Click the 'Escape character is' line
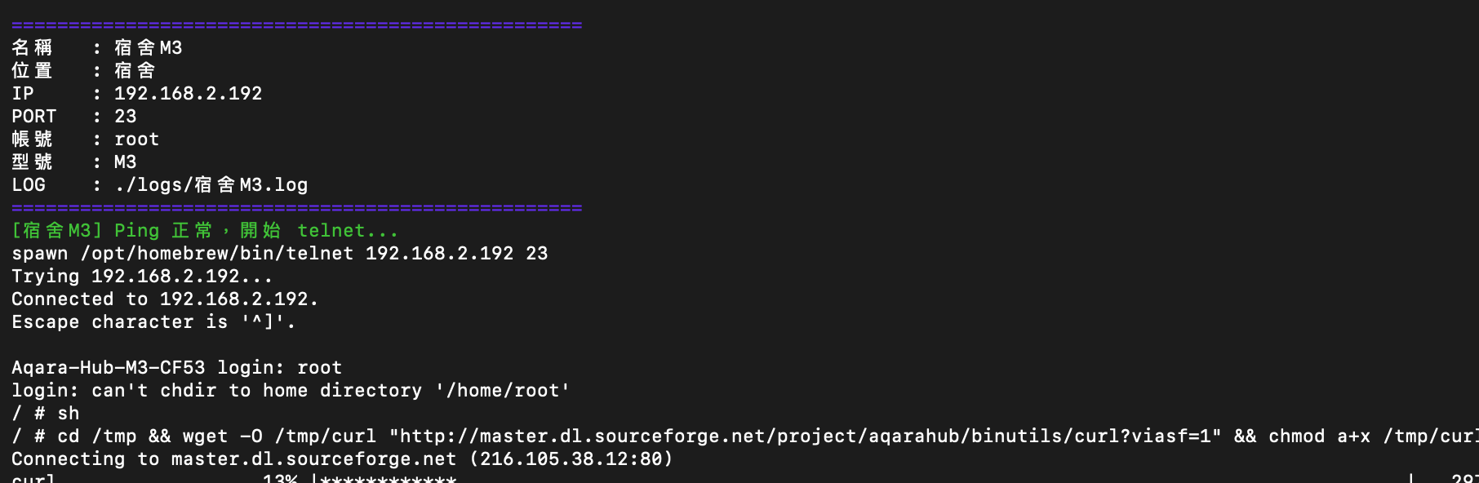 [x=153, y=322]
